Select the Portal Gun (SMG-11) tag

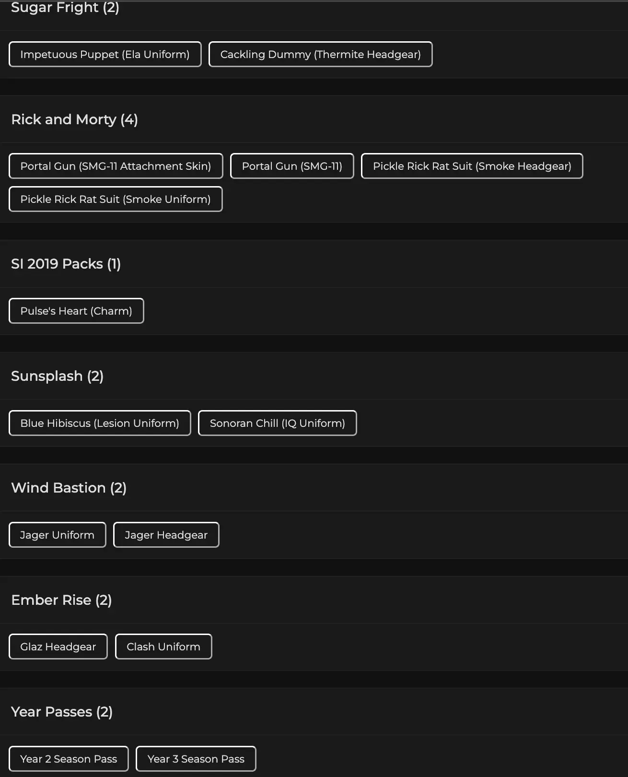(292, 166)
